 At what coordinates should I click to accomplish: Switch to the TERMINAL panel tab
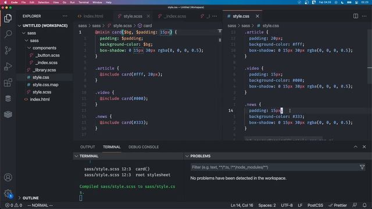tap(112, 147)
